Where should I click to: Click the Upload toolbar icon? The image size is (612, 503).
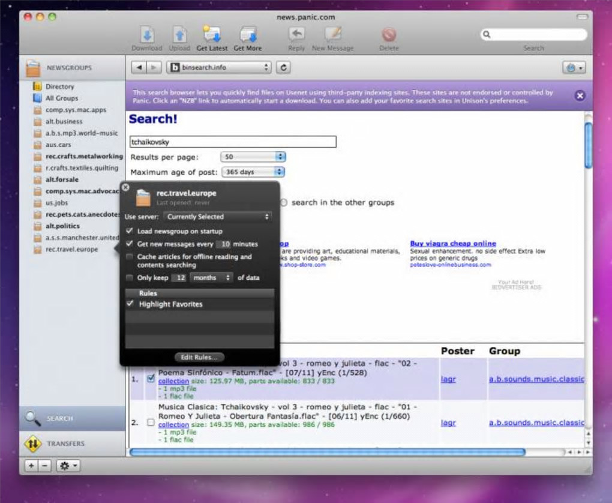click(179, 35)
